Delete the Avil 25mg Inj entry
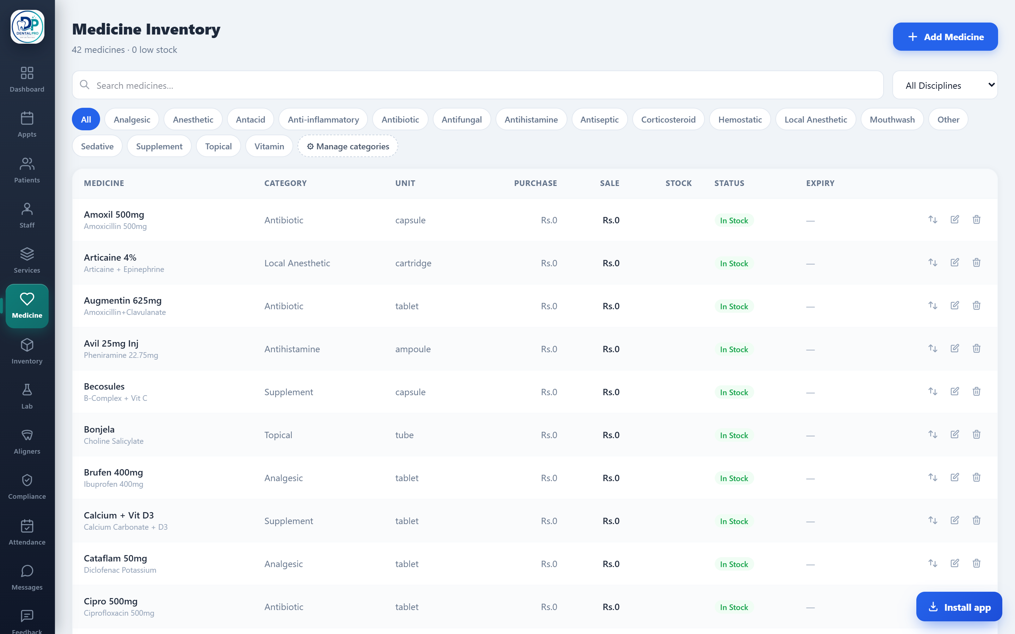The height and width of the screenshot is (634, 1015). [x=977, y=348]
